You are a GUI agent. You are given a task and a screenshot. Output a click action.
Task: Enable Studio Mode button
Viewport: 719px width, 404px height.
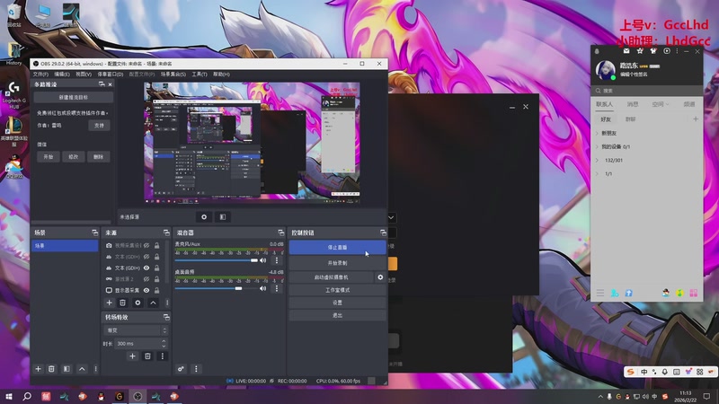338,290
